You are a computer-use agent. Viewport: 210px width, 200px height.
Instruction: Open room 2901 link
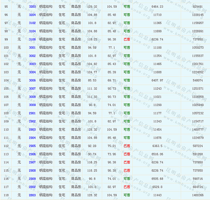coord(32,113)
